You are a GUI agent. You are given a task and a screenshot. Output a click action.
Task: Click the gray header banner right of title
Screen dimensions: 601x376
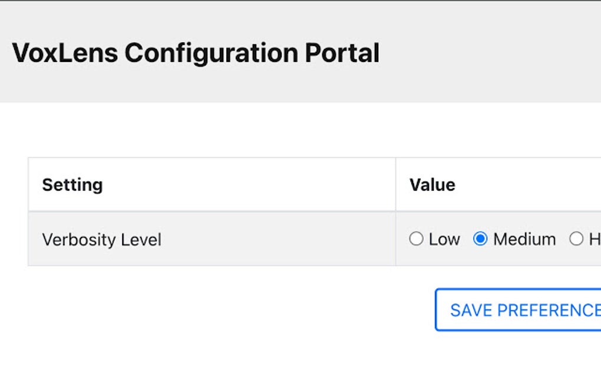click(x=495, y=53)
